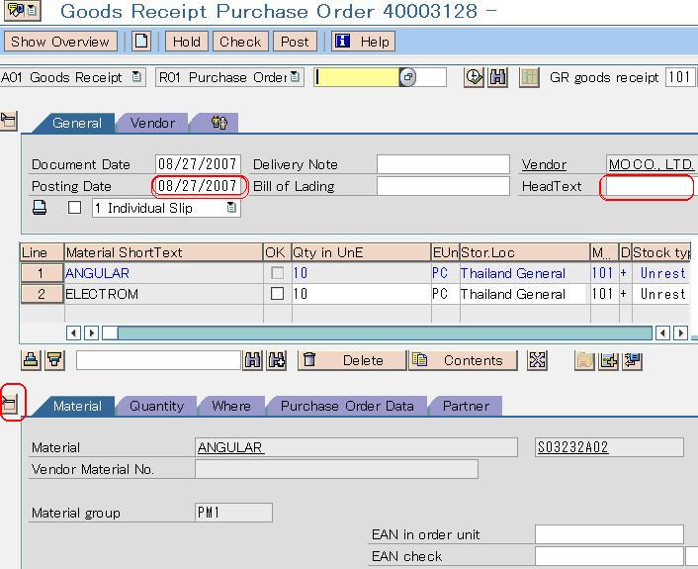Click the trash can icon on Delete
The height and width of the screenshot is (569, 698).
coord(309,359)
